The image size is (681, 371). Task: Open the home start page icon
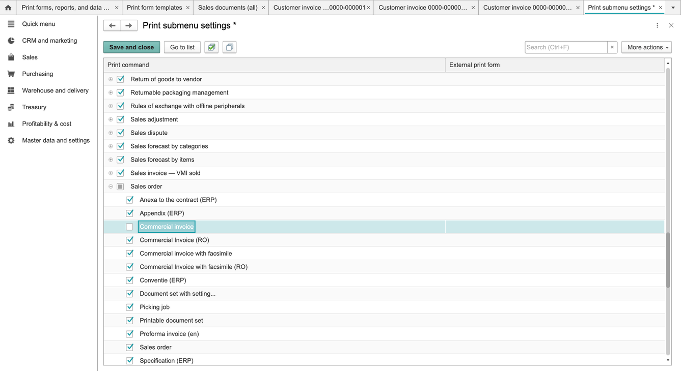pos(8,8)
